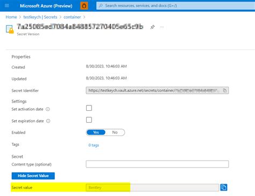255x196 pixels.
Task: Click the Settings heading
Action: pyautogui.click(x=19, y=101)
